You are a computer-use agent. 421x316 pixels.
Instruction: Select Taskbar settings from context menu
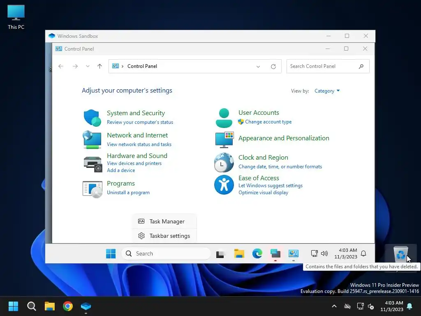164,236
